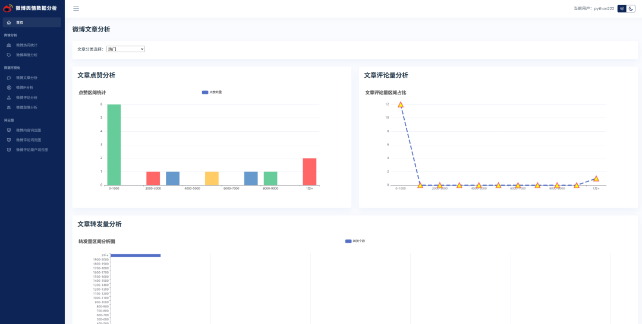Click the 微博舆情数据分析 site title

tap(36, 8)
